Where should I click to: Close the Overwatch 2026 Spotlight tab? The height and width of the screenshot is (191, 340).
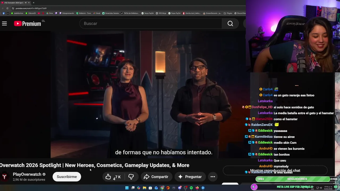click(x=29, y=3)
